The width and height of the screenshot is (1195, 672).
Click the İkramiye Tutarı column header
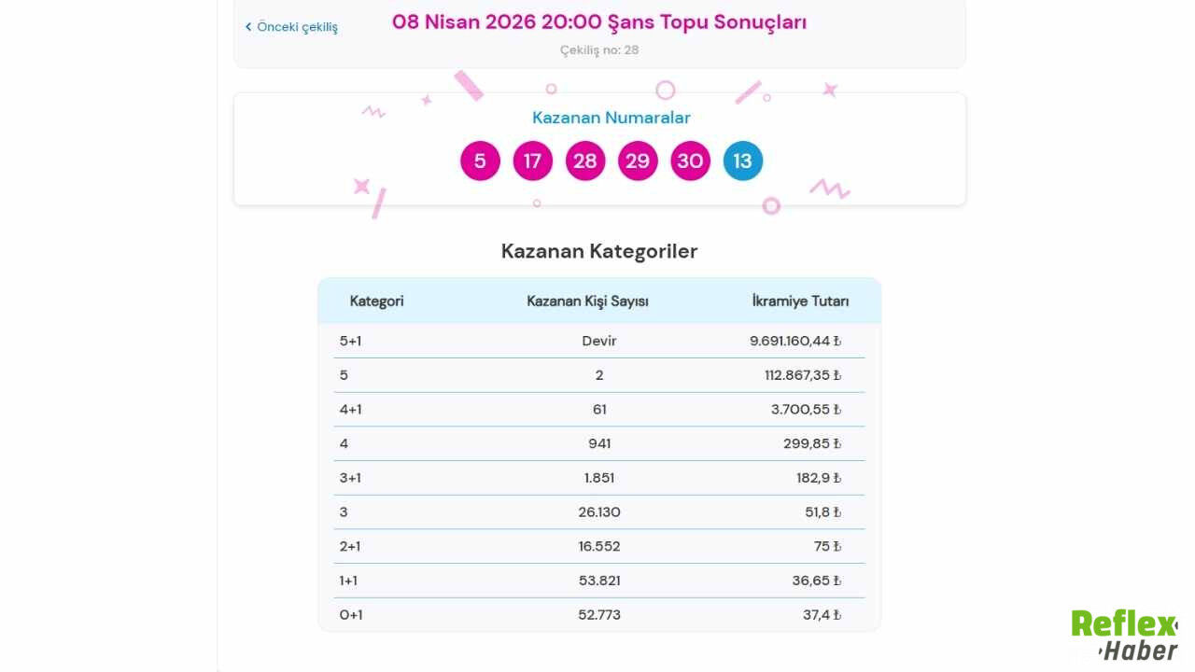click(x=800, y=301)
